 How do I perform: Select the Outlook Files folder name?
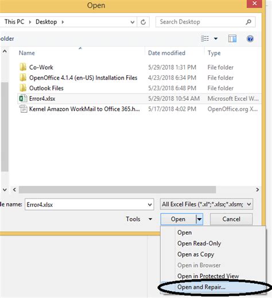click(46, 88)
